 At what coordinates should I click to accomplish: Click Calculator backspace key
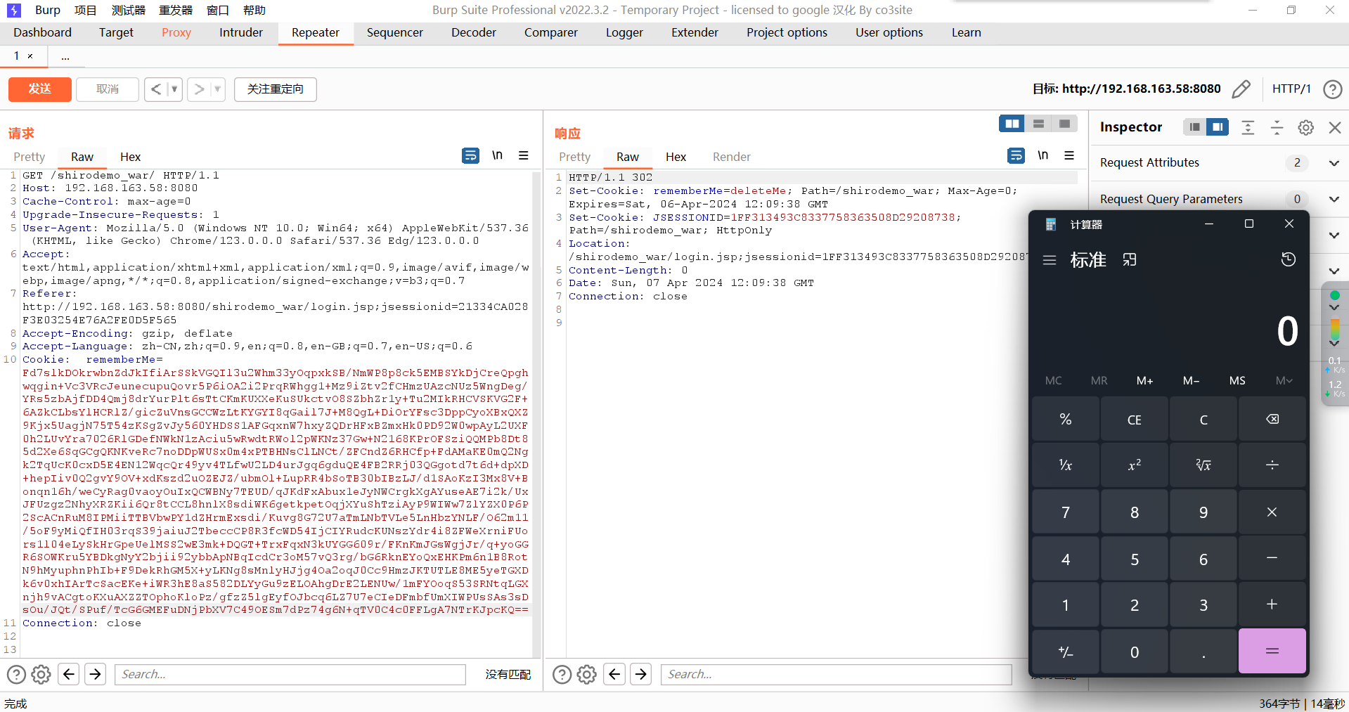[x=1272, y=419]
